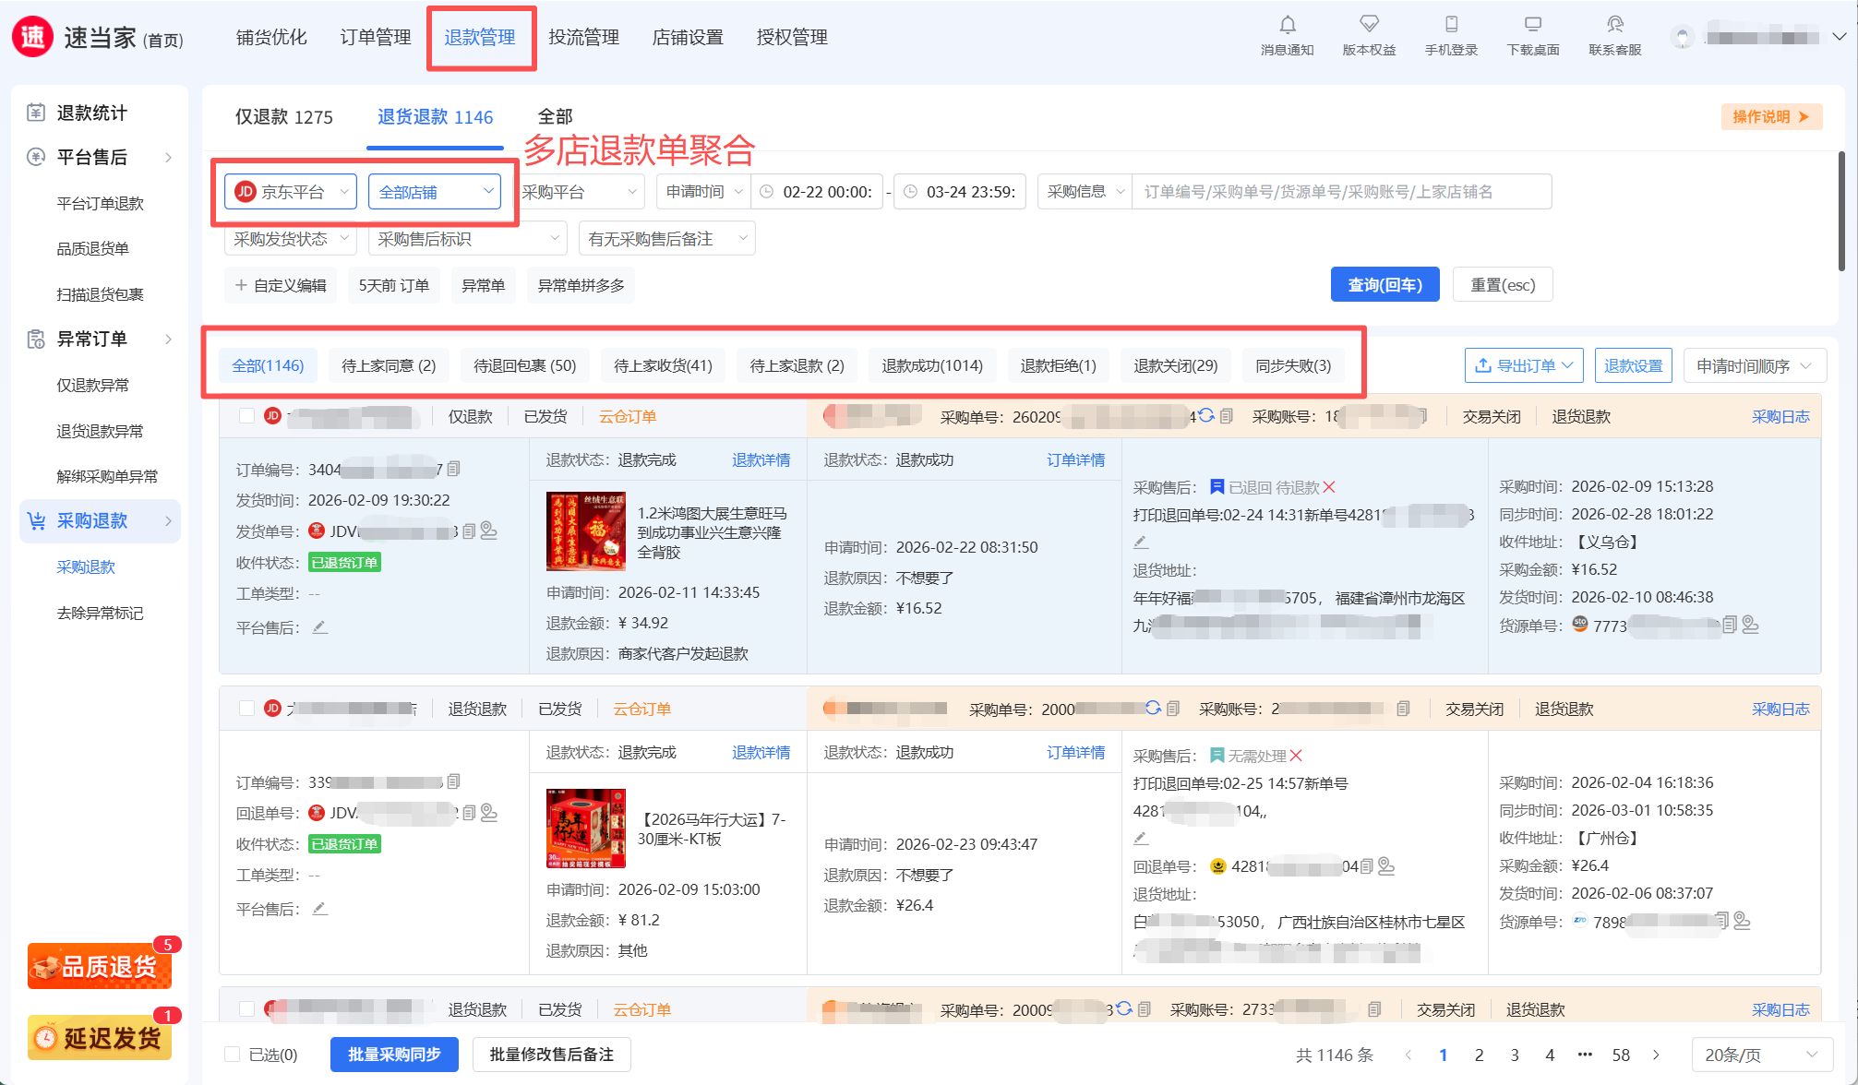
Task: Click the red X after 无需处理
Action: click(x=1296, y=756)
